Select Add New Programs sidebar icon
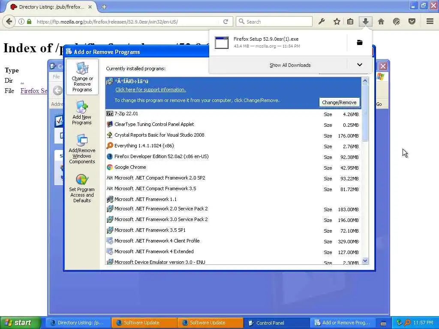439x329 pixels. click(x=82, y=113)
